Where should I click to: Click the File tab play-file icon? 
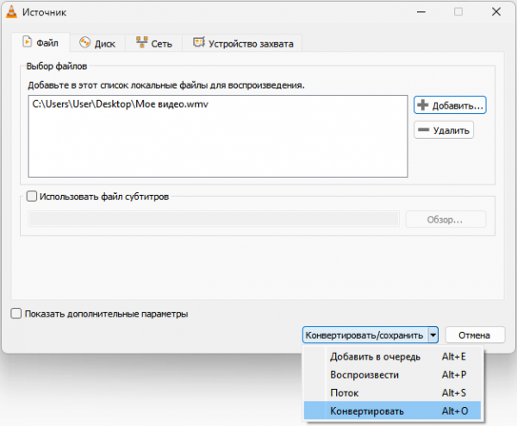coord(27,42)
